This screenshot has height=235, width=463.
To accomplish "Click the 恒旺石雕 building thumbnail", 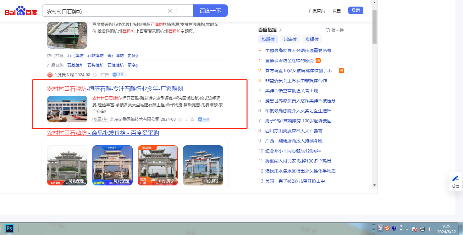I will (x=67, y=109).
